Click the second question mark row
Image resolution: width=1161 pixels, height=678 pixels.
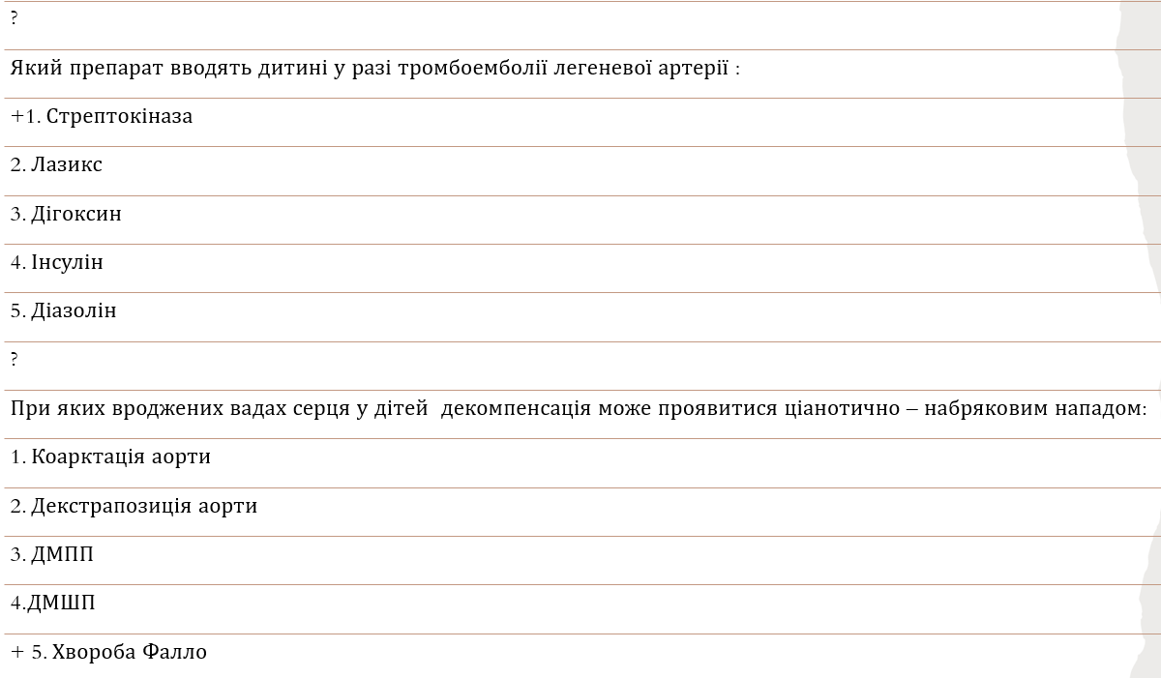[x=15, y=360]
